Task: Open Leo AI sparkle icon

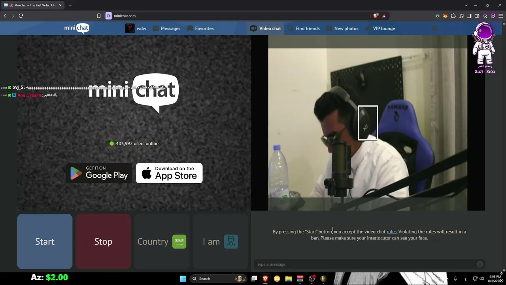Action: tap(485, 16)
